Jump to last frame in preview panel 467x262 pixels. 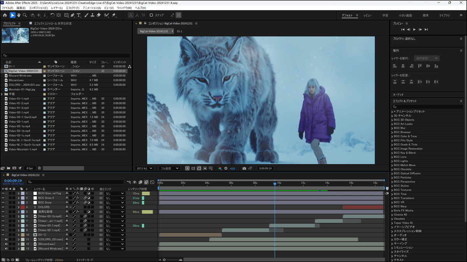pos(427,29)
